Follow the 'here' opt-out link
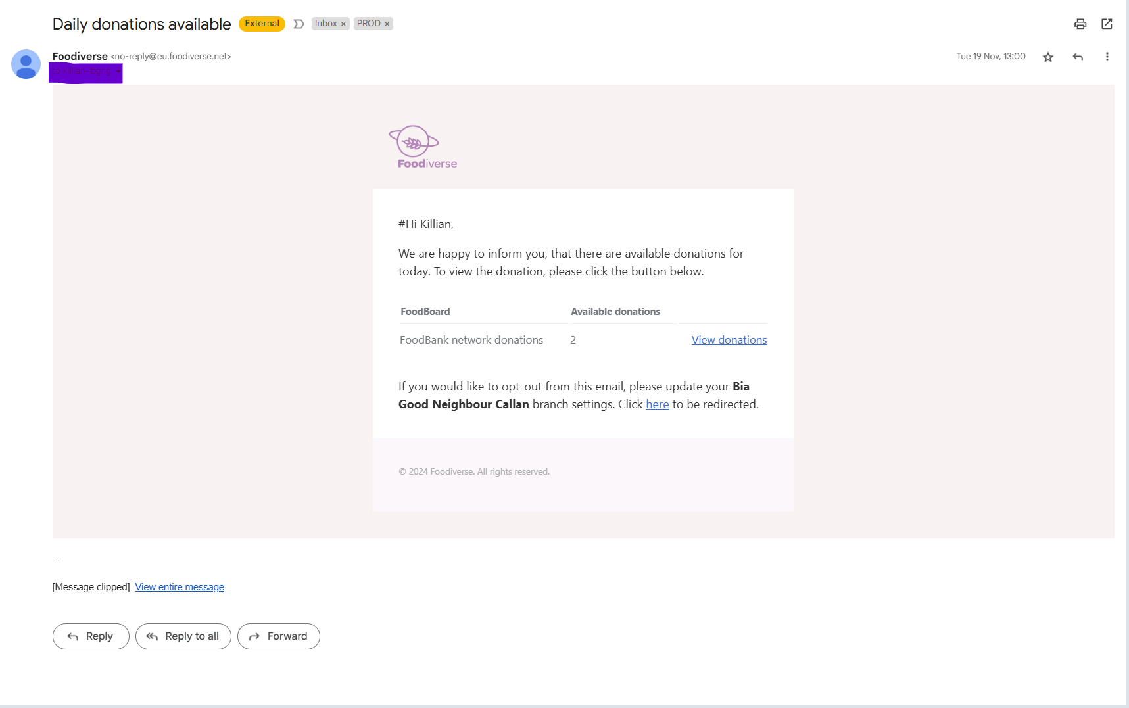The height and width of the screenshot is (708, 1129). (658, 404)
